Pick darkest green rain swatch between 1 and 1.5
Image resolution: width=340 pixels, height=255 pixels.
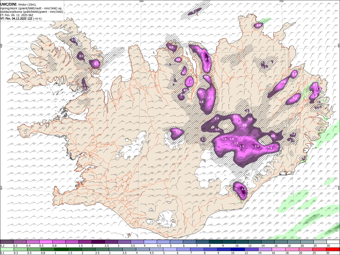pos(61,249)
